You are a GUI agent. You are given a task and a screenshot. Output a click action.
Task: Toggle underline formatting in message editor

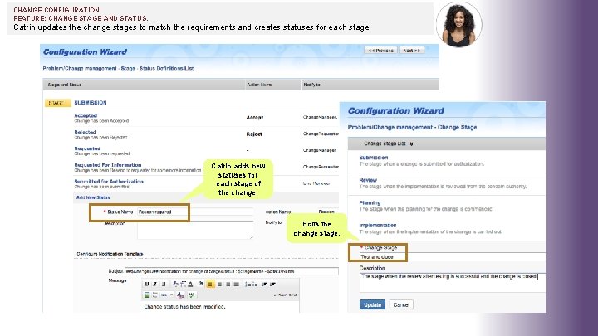point(164,284)
